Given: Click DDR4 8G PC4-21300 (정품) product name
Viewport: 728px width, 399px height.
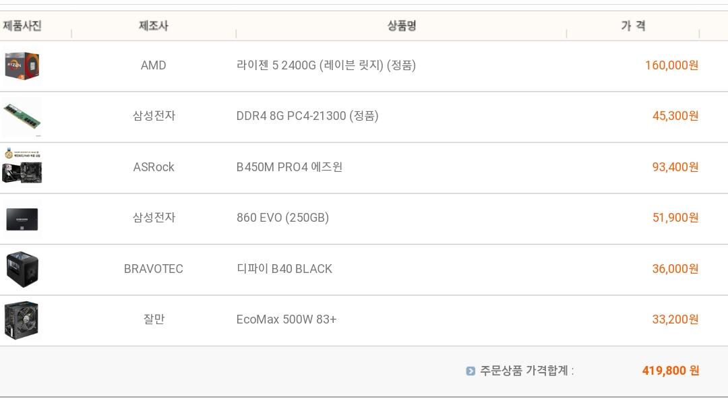Looking at the screenshot, I should pos(307,116).
